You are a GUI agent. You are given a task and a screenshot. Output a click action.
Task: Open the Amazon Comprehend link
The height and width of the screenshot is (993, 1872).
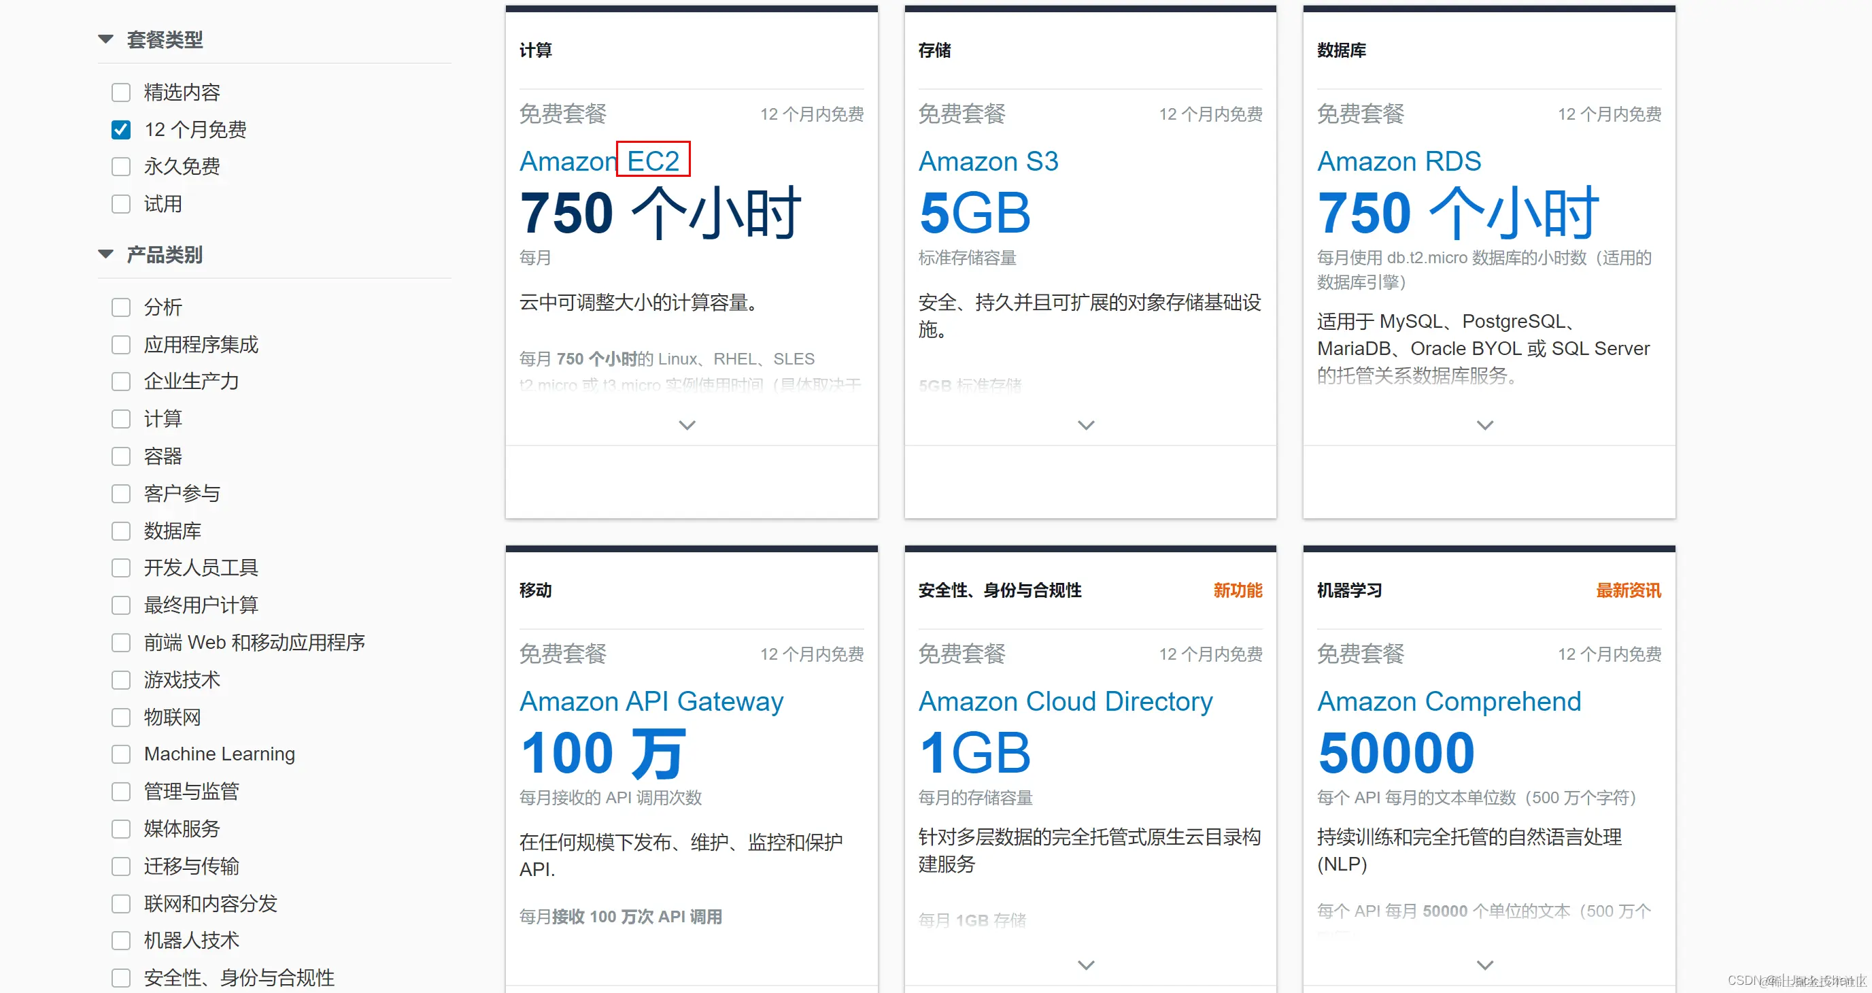click(x=1449, y=701)
